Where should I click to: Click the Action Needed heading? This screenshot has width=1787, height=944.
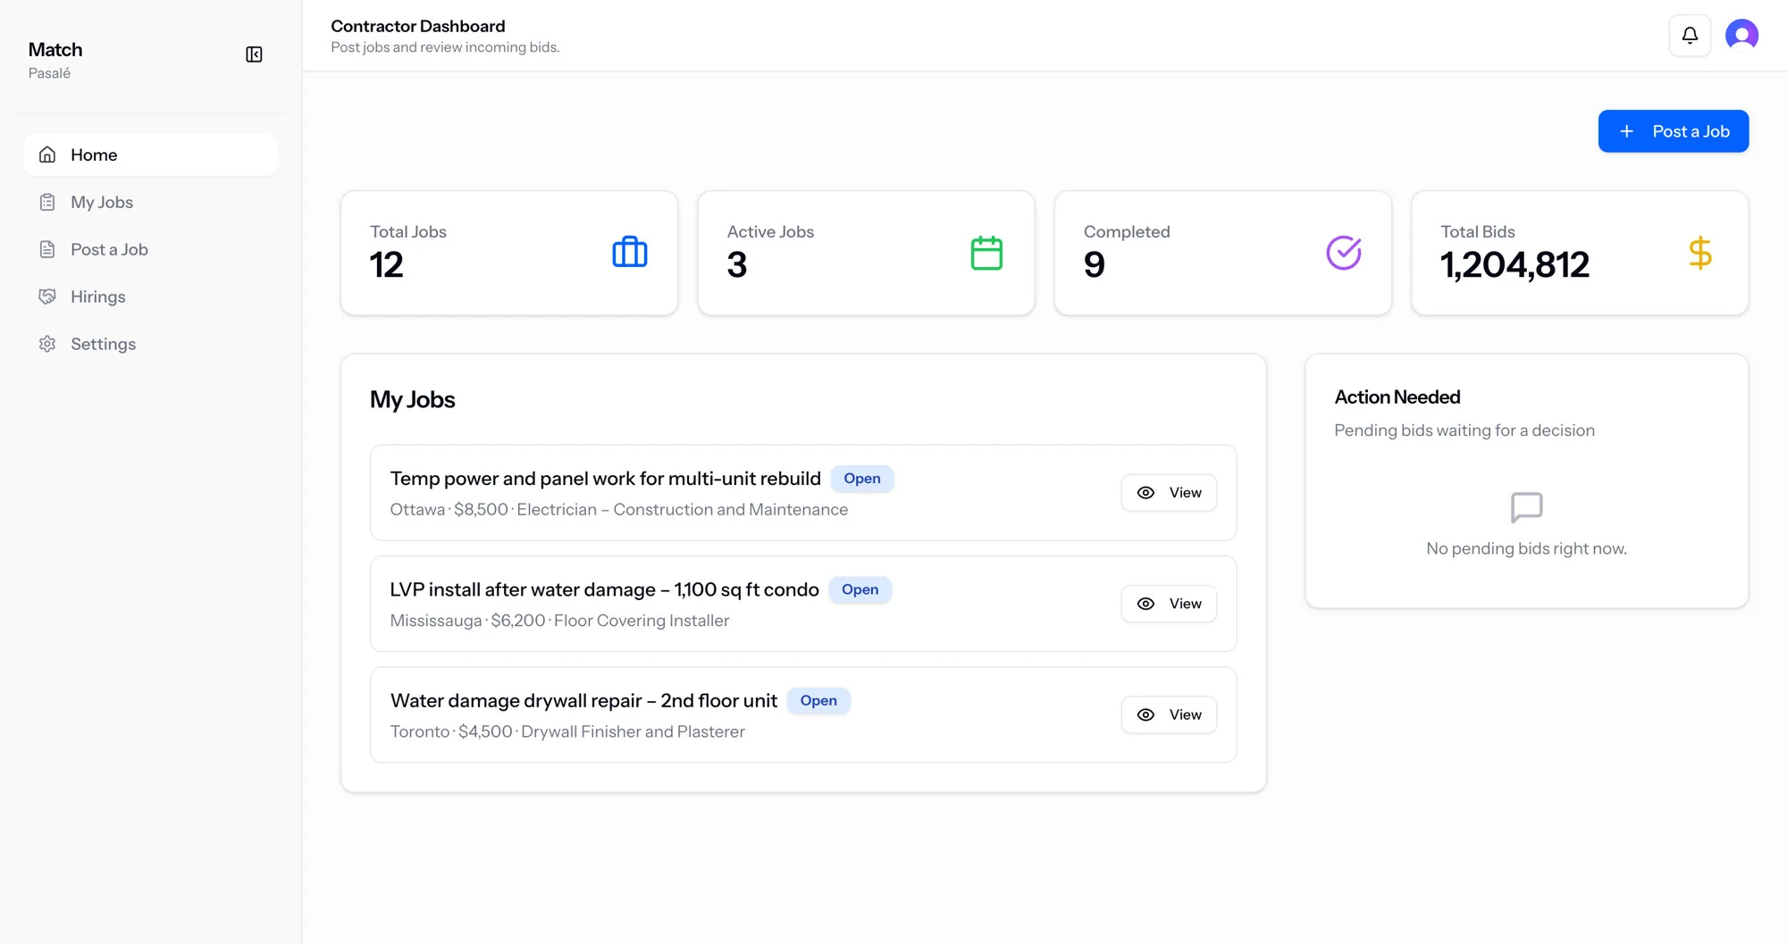(x=1397, y=397)
